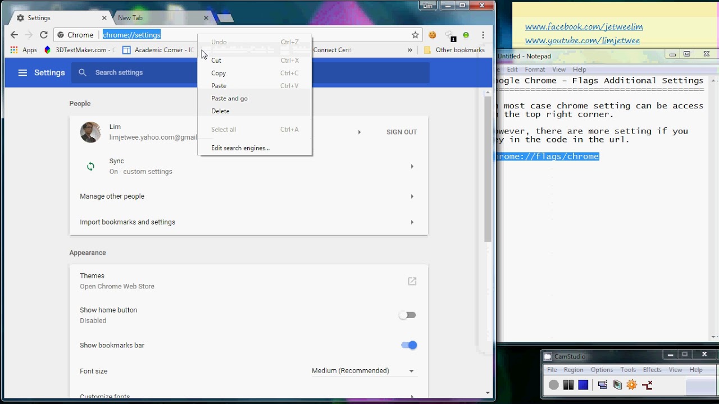719x404 pixels.
Task: Click the down arrow of settings scrollbar
Action: (488, 393)
